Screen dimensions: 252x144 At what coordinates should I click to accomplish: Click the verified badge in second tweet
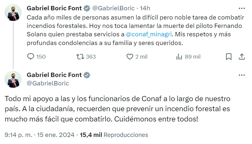tap(87, 75)
